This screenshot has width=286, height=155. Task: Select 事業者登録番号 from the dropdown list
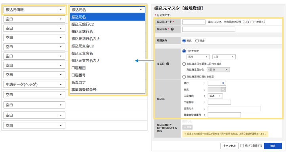[107, 90]
